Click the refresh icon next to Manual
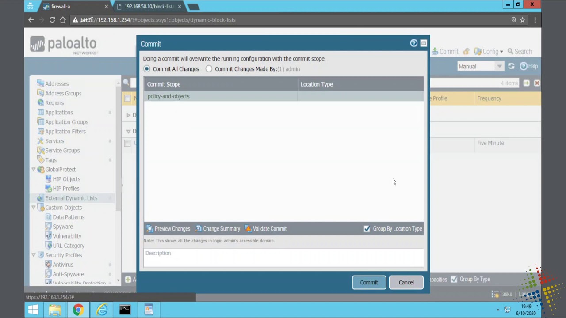The image size is (566, 318). pos(511,66)
